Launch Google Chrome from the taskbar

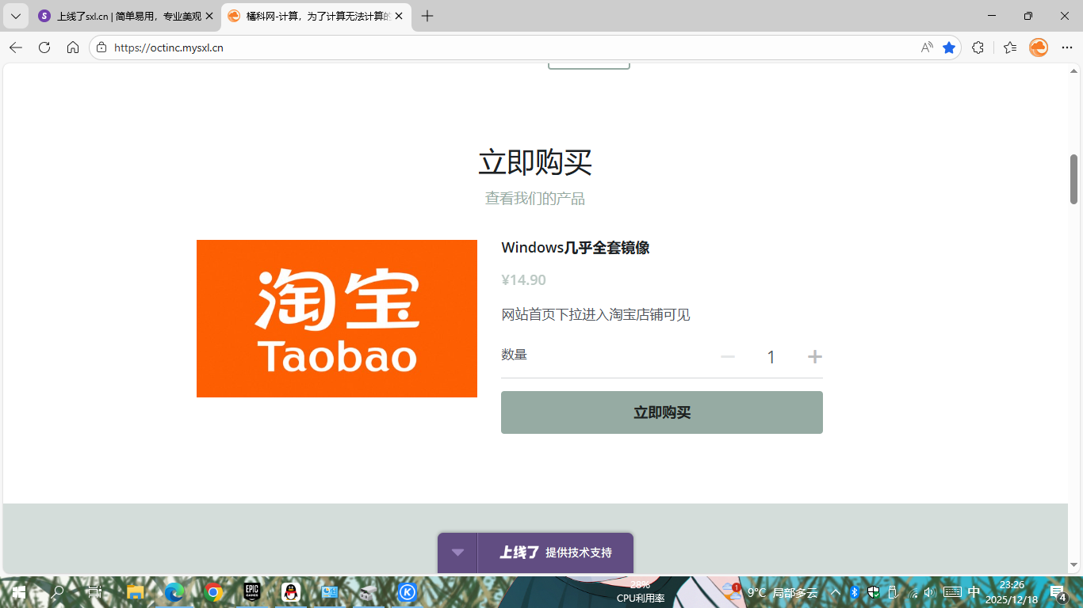pos(212,592)
